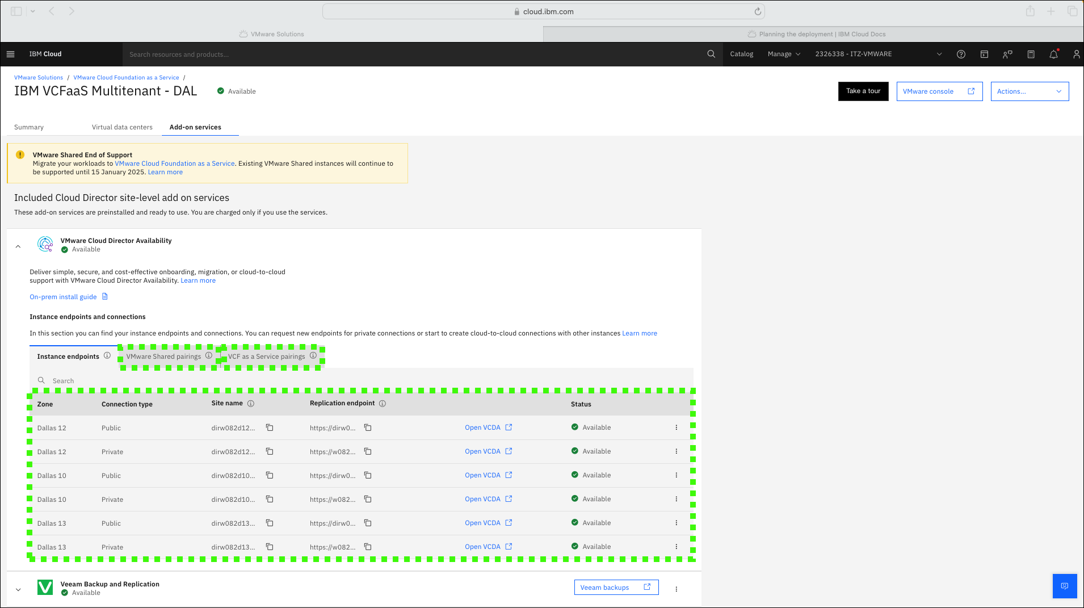Open Safari new tab plus icon
1084x608 pixels.
(1051, 11)
